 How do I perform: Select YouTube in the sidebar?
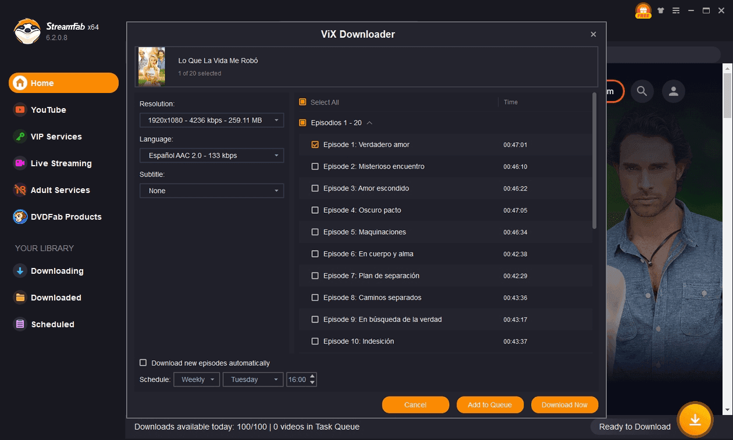coord(48,110)
